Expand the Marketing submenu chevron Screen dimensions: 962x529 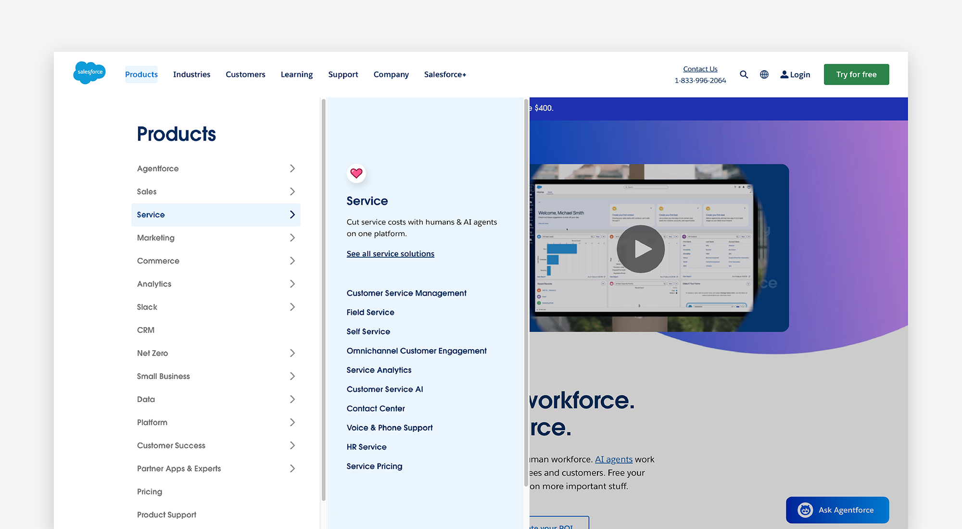point(292,238)
